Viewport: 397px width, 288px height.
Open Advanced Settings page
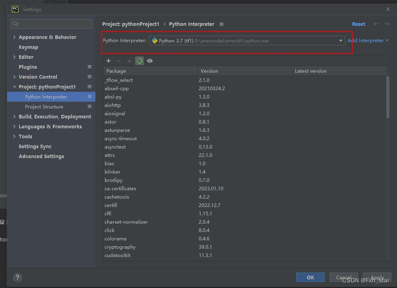(41, 156)
